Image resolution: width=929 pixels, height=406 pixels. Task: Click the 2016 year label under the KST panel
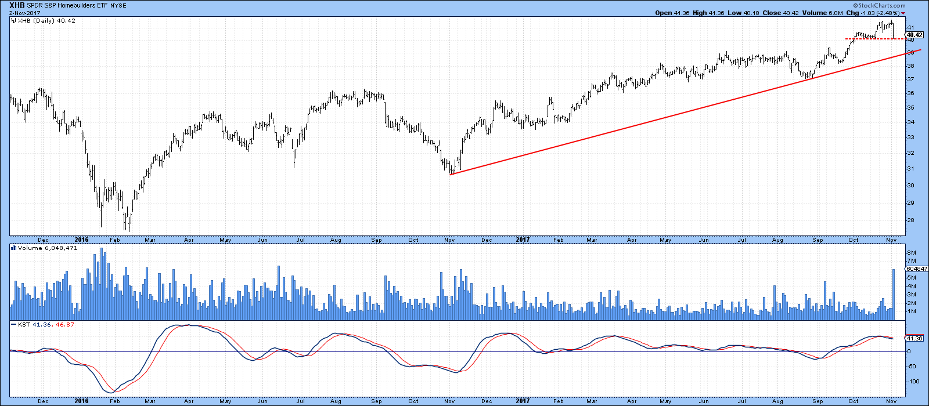(81, 401)
